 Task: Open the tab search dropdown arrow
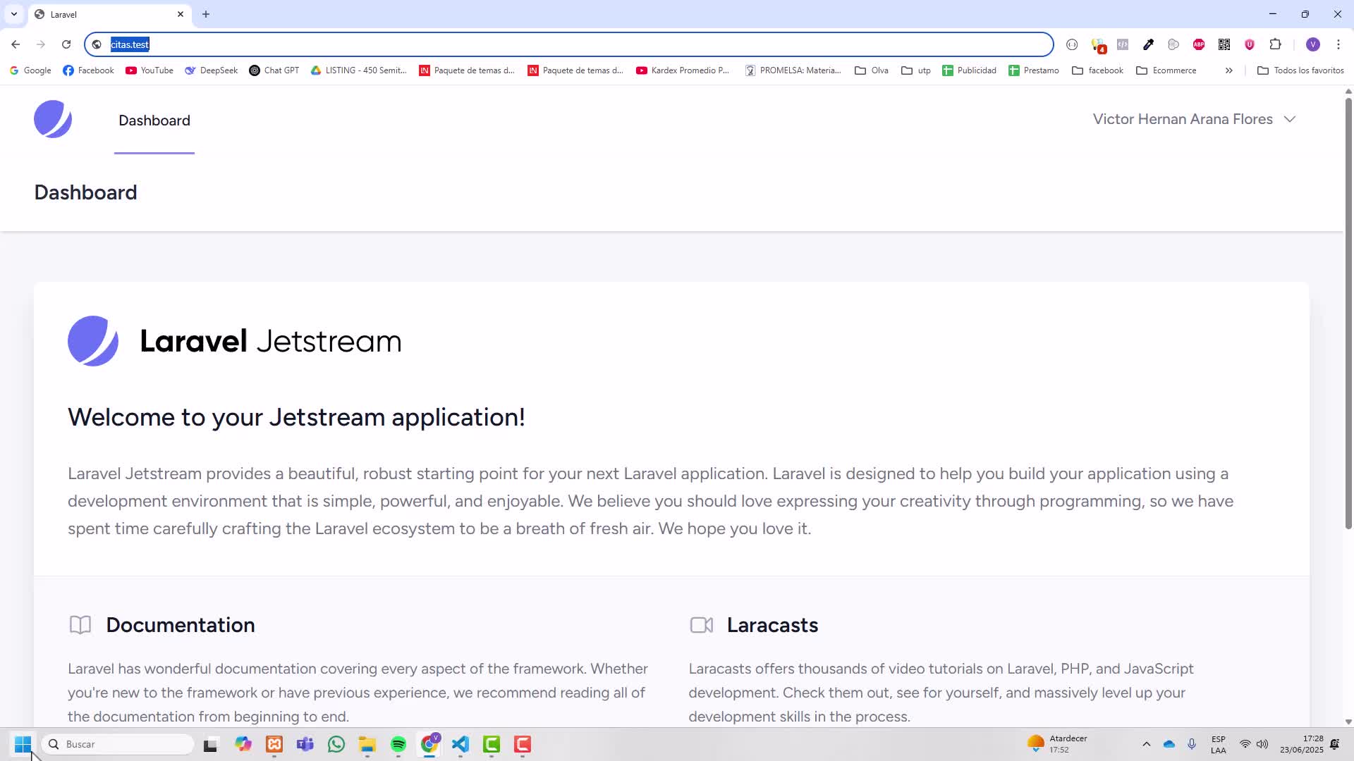(14, 14)
